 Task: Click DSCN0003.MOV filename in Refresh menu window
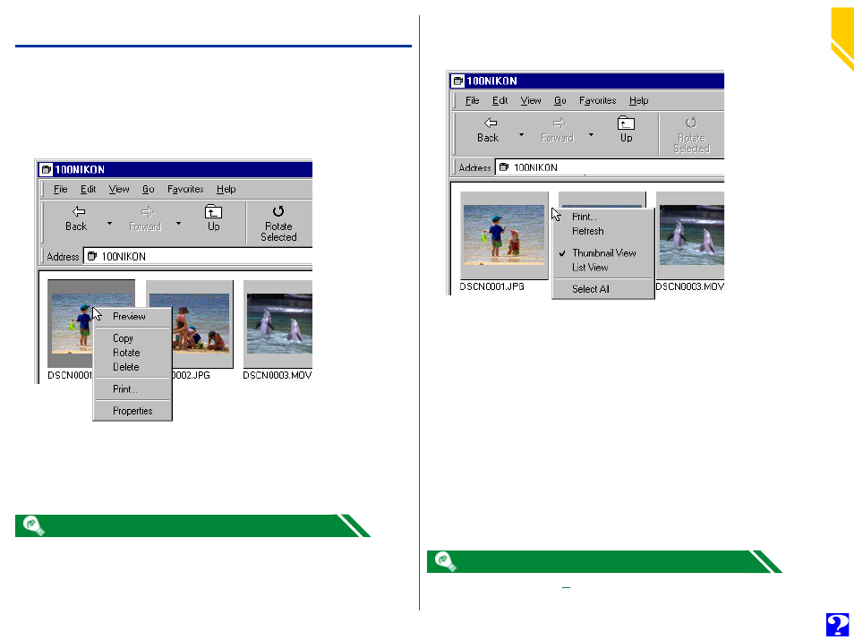tap(689, 286)
